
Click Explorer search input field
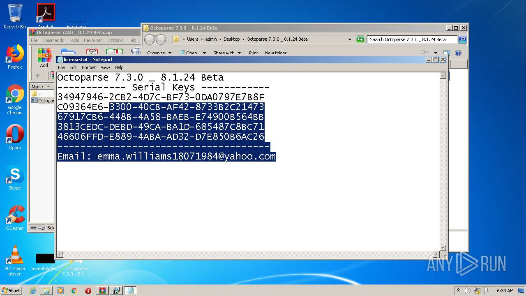click(x=412, y=39)
